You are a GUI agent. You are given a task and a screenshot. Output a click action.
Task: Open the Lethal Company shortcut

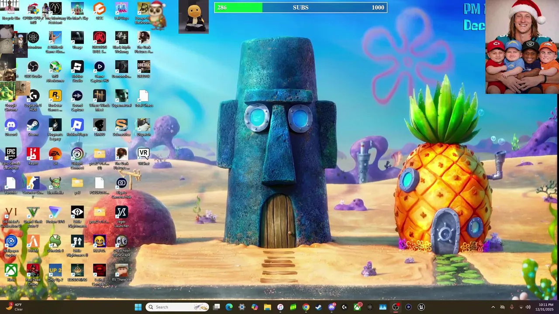[99, 276]
